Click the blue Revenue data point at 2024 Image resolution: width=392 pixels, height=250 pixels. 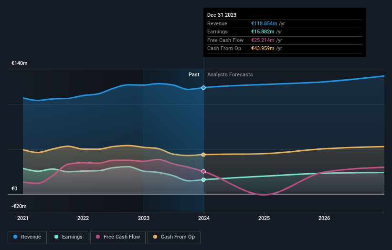[203, 88]
